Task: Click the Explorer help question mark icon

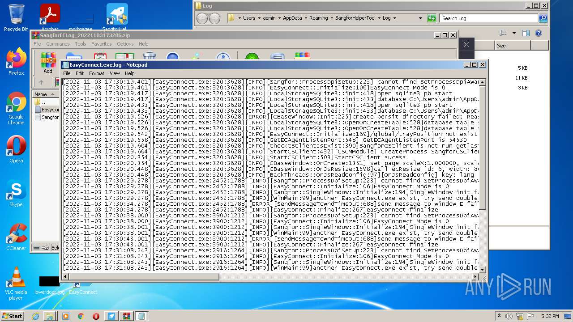Action: pos(539,33)
